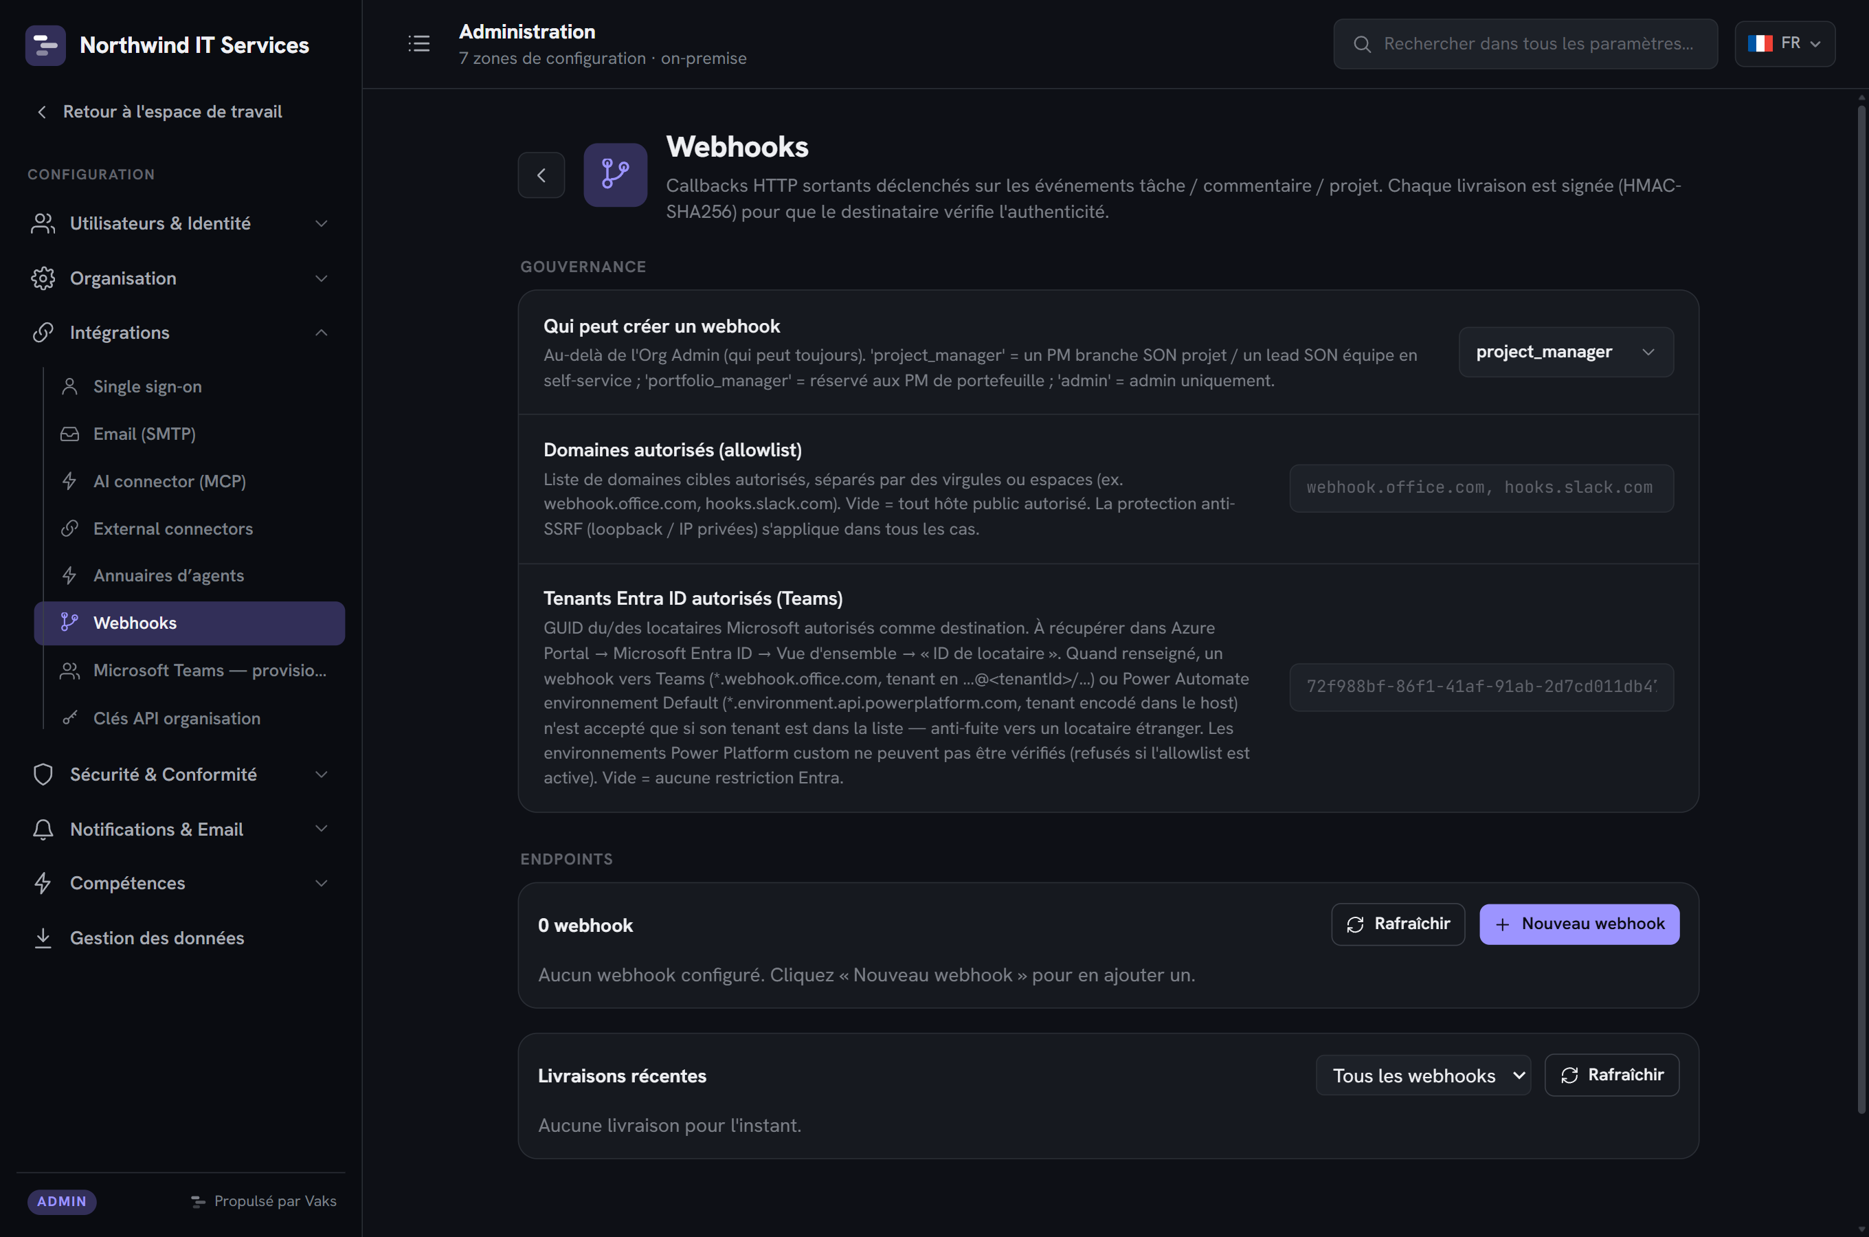Click the Notifications bell icon
Viewport: 1869px width, 1237px height.
point(43,829)
